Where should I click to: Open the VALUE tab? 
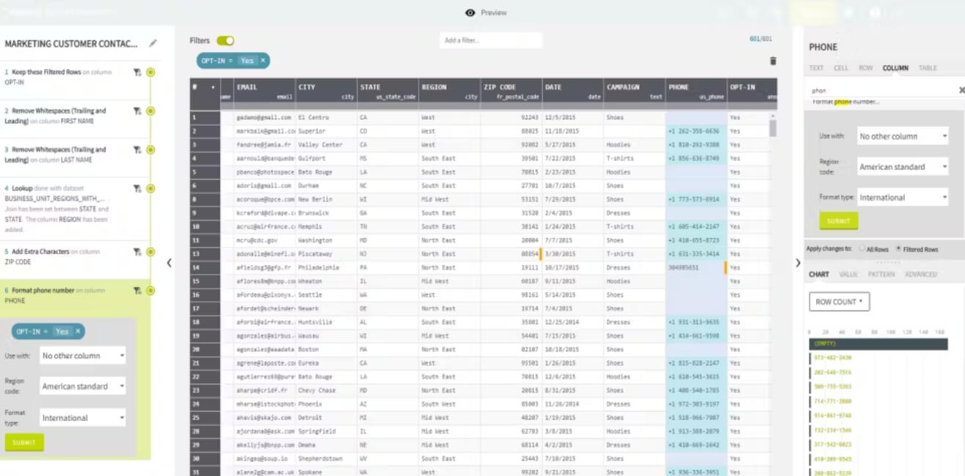(848, 275)
